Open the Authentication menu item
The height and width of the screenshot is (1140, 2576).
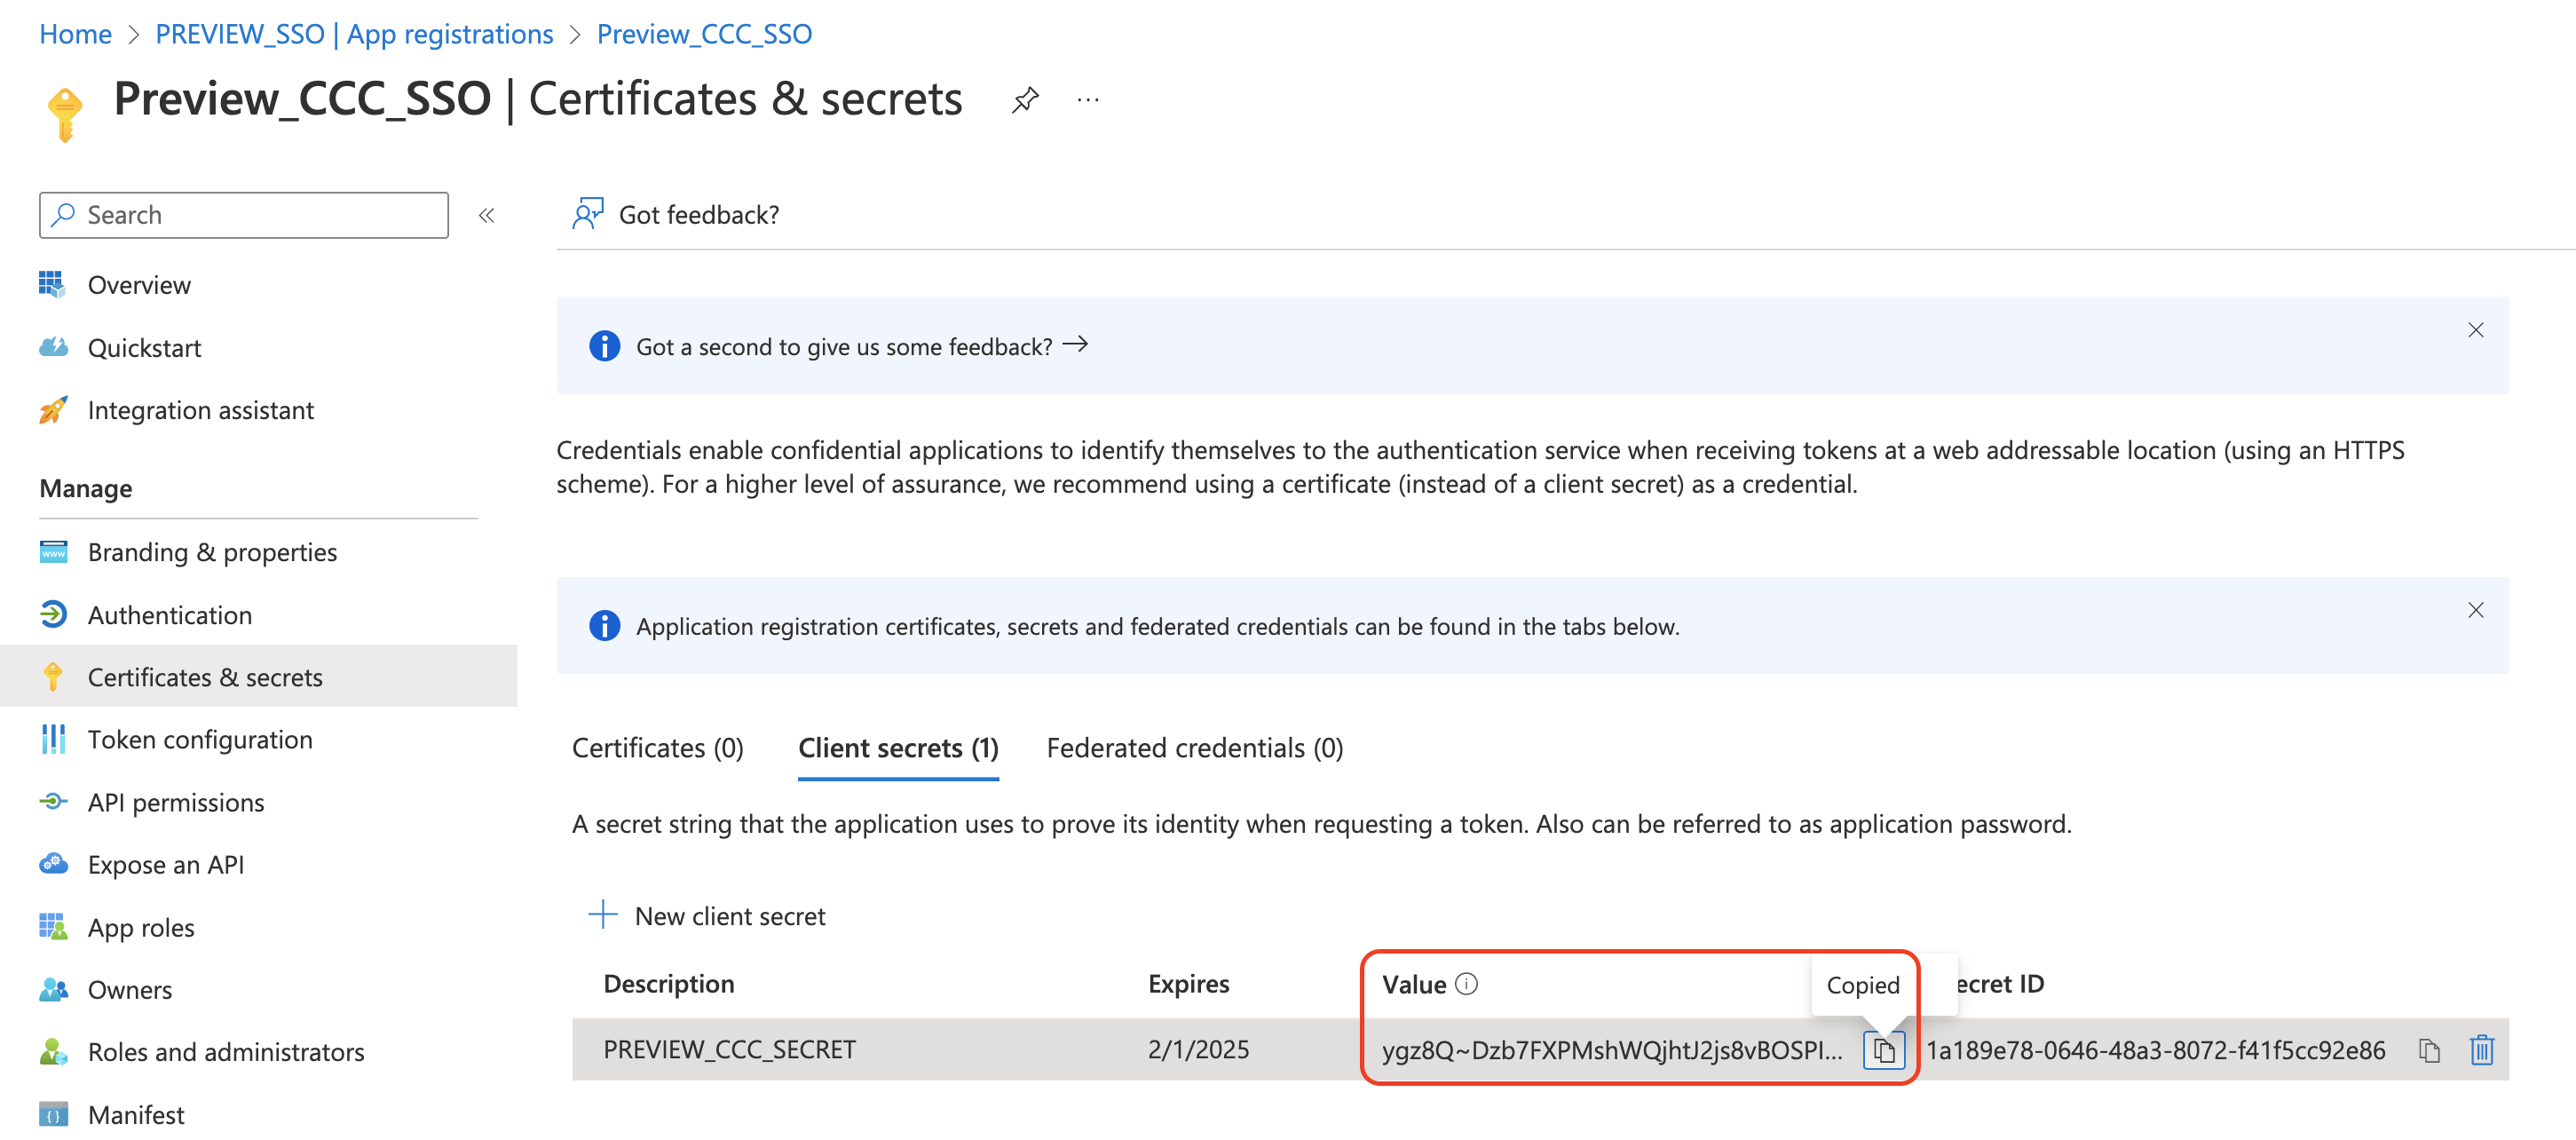pos(169,615)
